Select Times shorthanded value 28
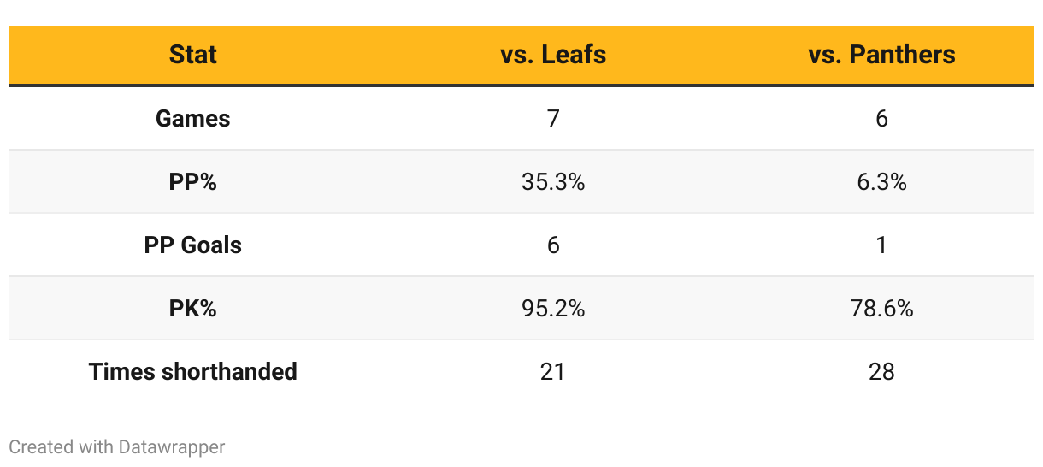Screen dimensions: 1043x467 coord(881,371)
